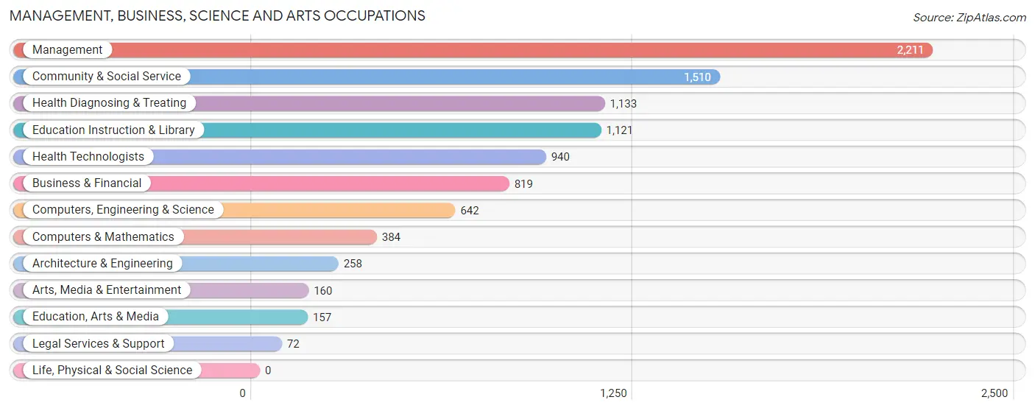Image resolution: width=1035 pixels, height=411 pixels.
Task: Click Education, Arts & Media label
Action: click(96, 317)
